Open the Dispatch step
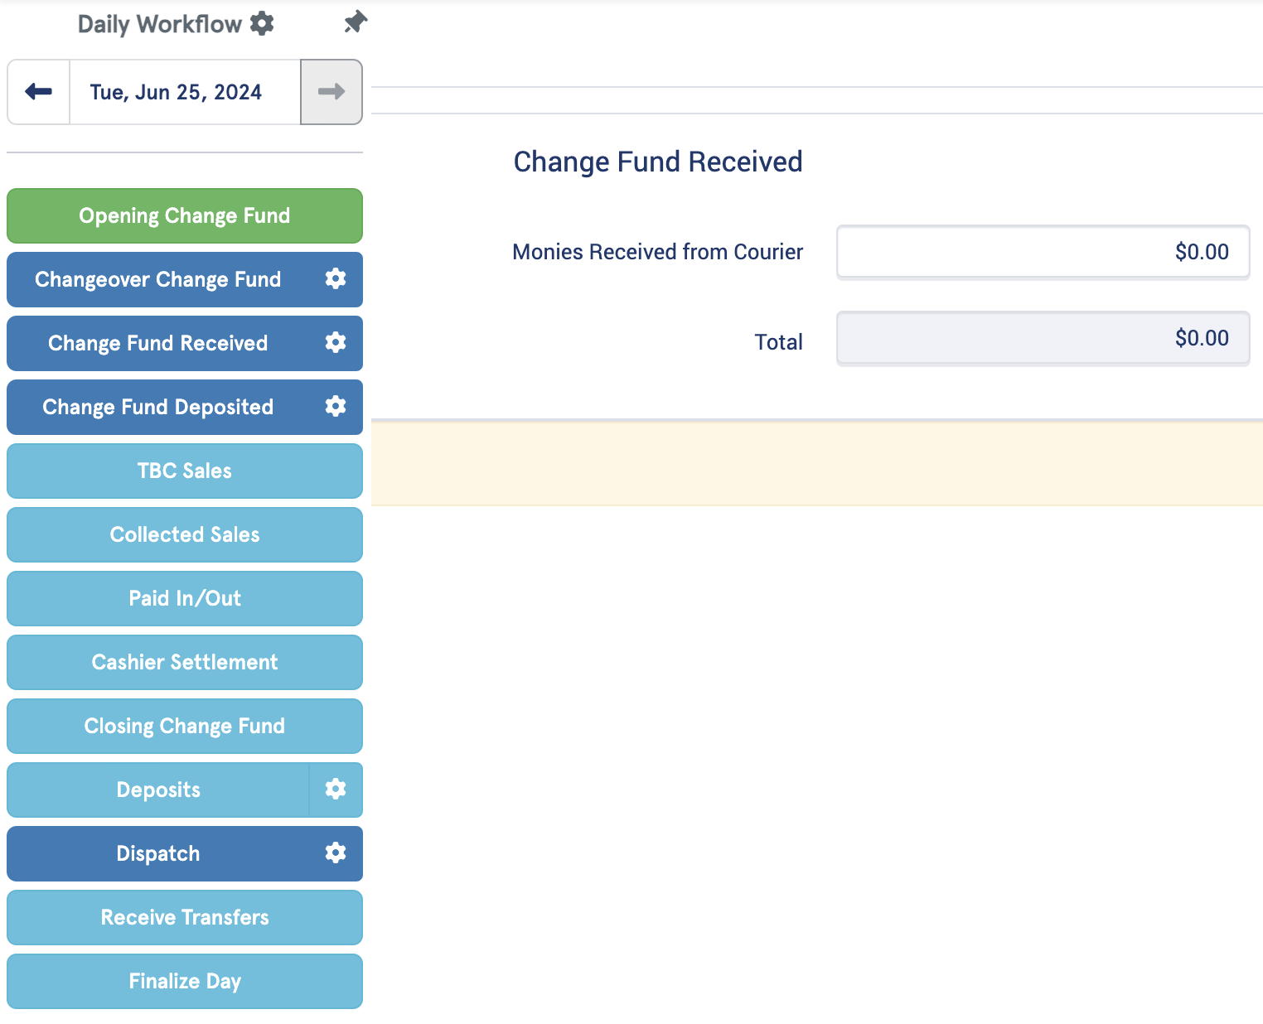 [158, 854]
